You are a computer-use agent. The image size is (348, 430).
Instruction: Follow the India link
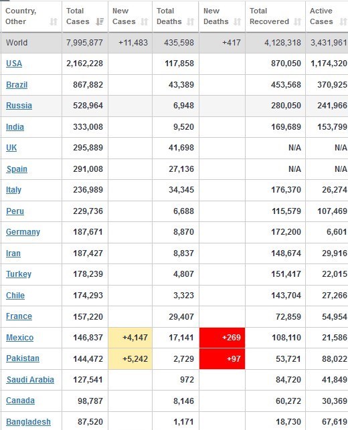15,127
